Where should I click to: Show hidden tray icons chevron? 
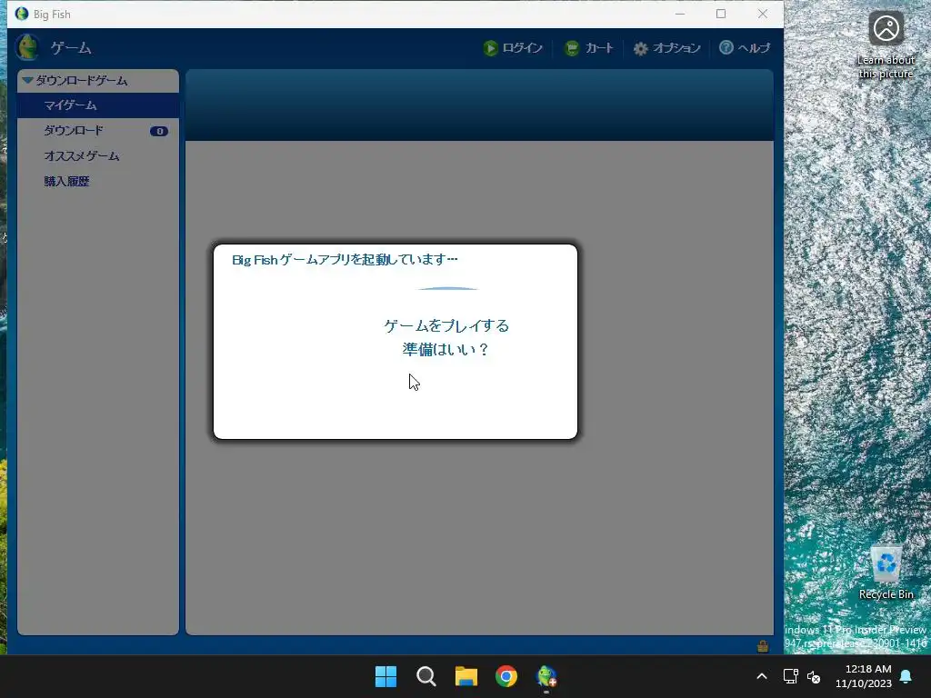[762, 676]
